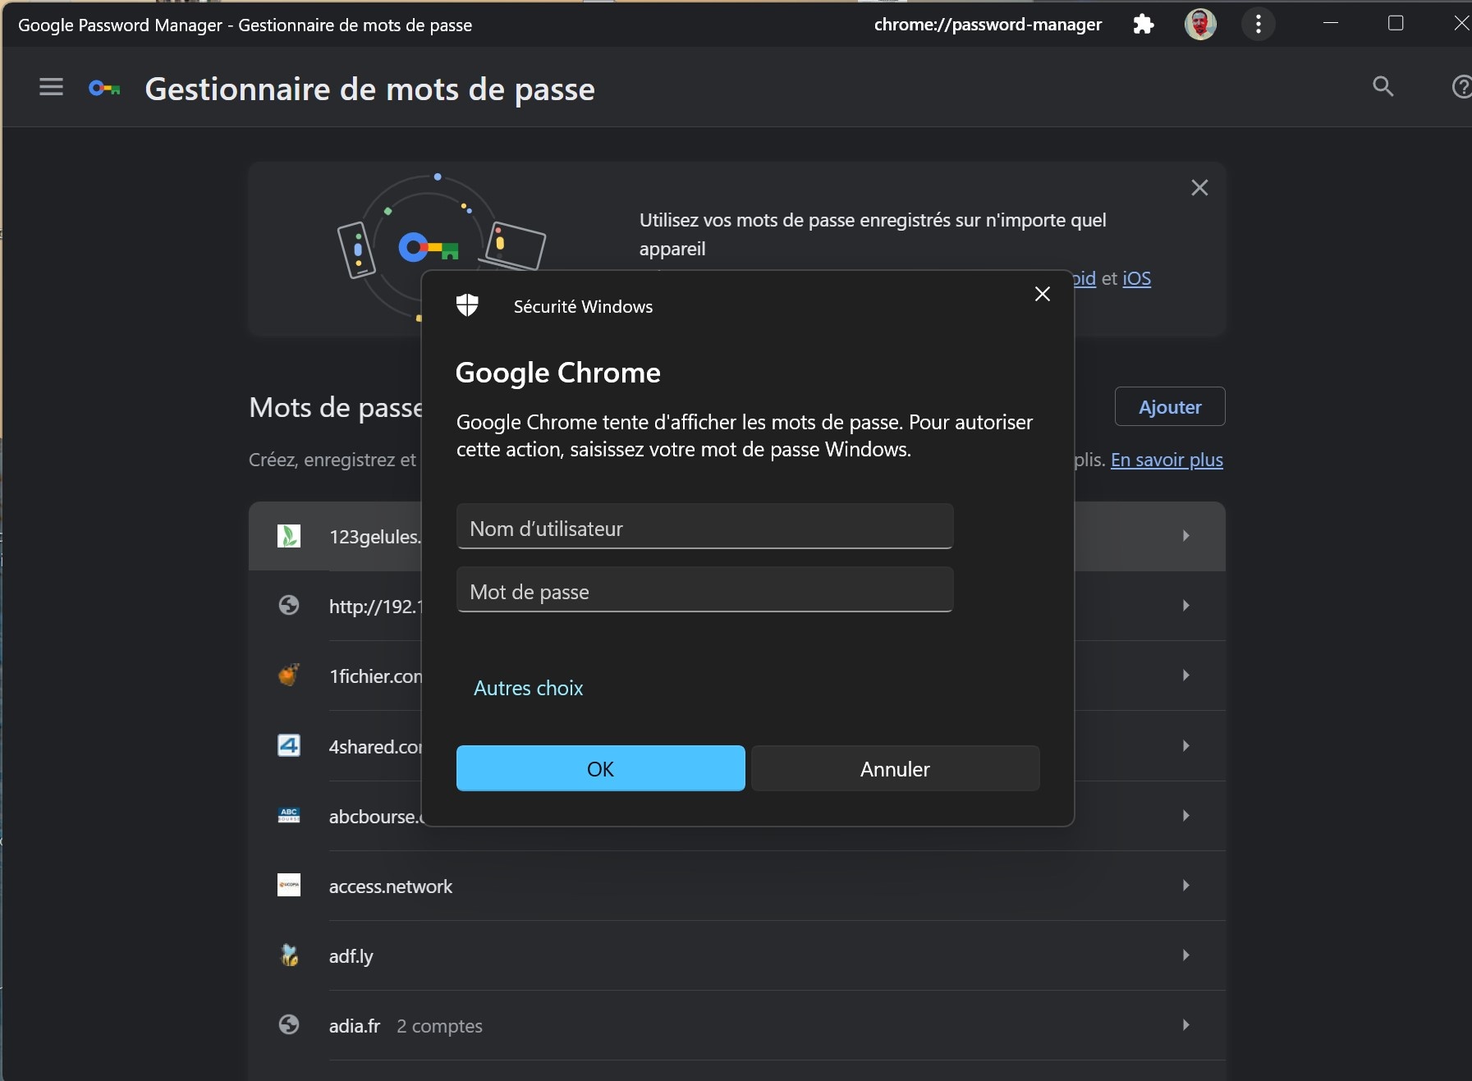Open the hamburger main menu
This screenshot has width=1472, height=1081.
[51, 87]
